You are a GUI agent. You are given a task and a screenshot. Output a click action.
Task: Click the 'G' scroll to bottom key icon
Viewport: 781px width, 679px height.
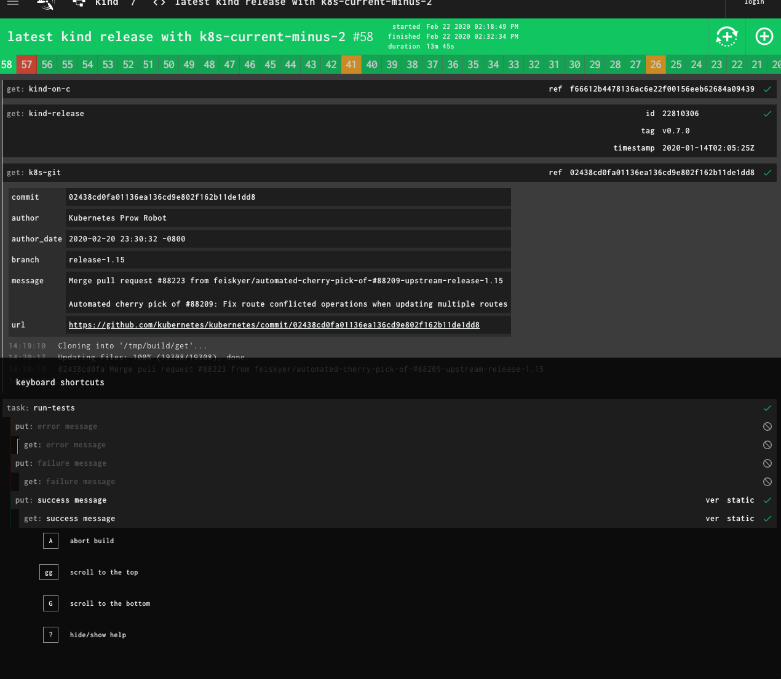pos(50,603)
